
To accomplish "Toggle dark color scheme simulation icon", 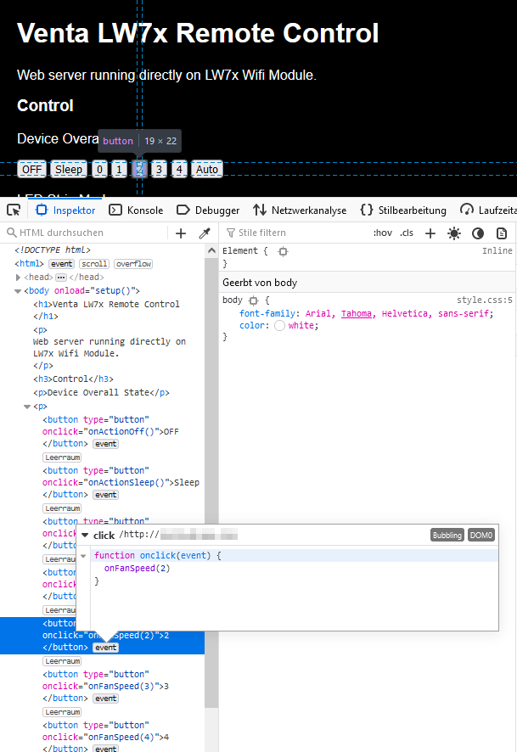I will click(x=478, y=233).
